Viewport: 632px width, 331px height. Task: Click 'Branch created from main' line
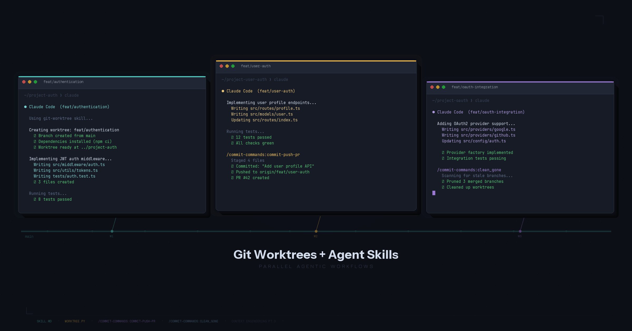click(x=65, y=136)
